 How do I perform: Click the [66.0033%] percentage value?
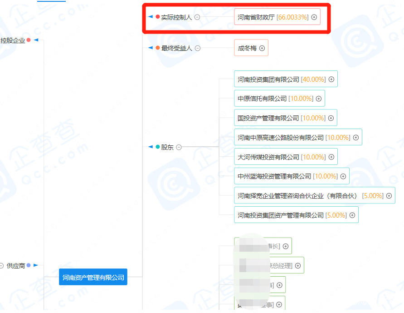click(292, 17)
